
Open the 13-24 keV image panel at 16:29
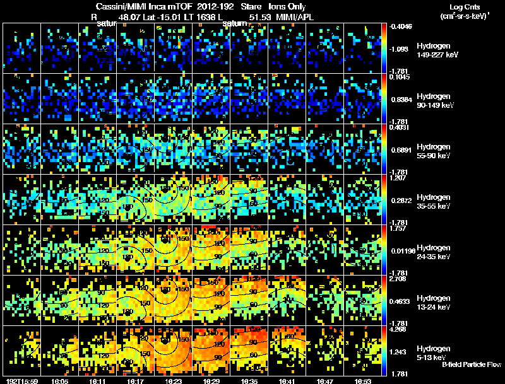[211, 300]
